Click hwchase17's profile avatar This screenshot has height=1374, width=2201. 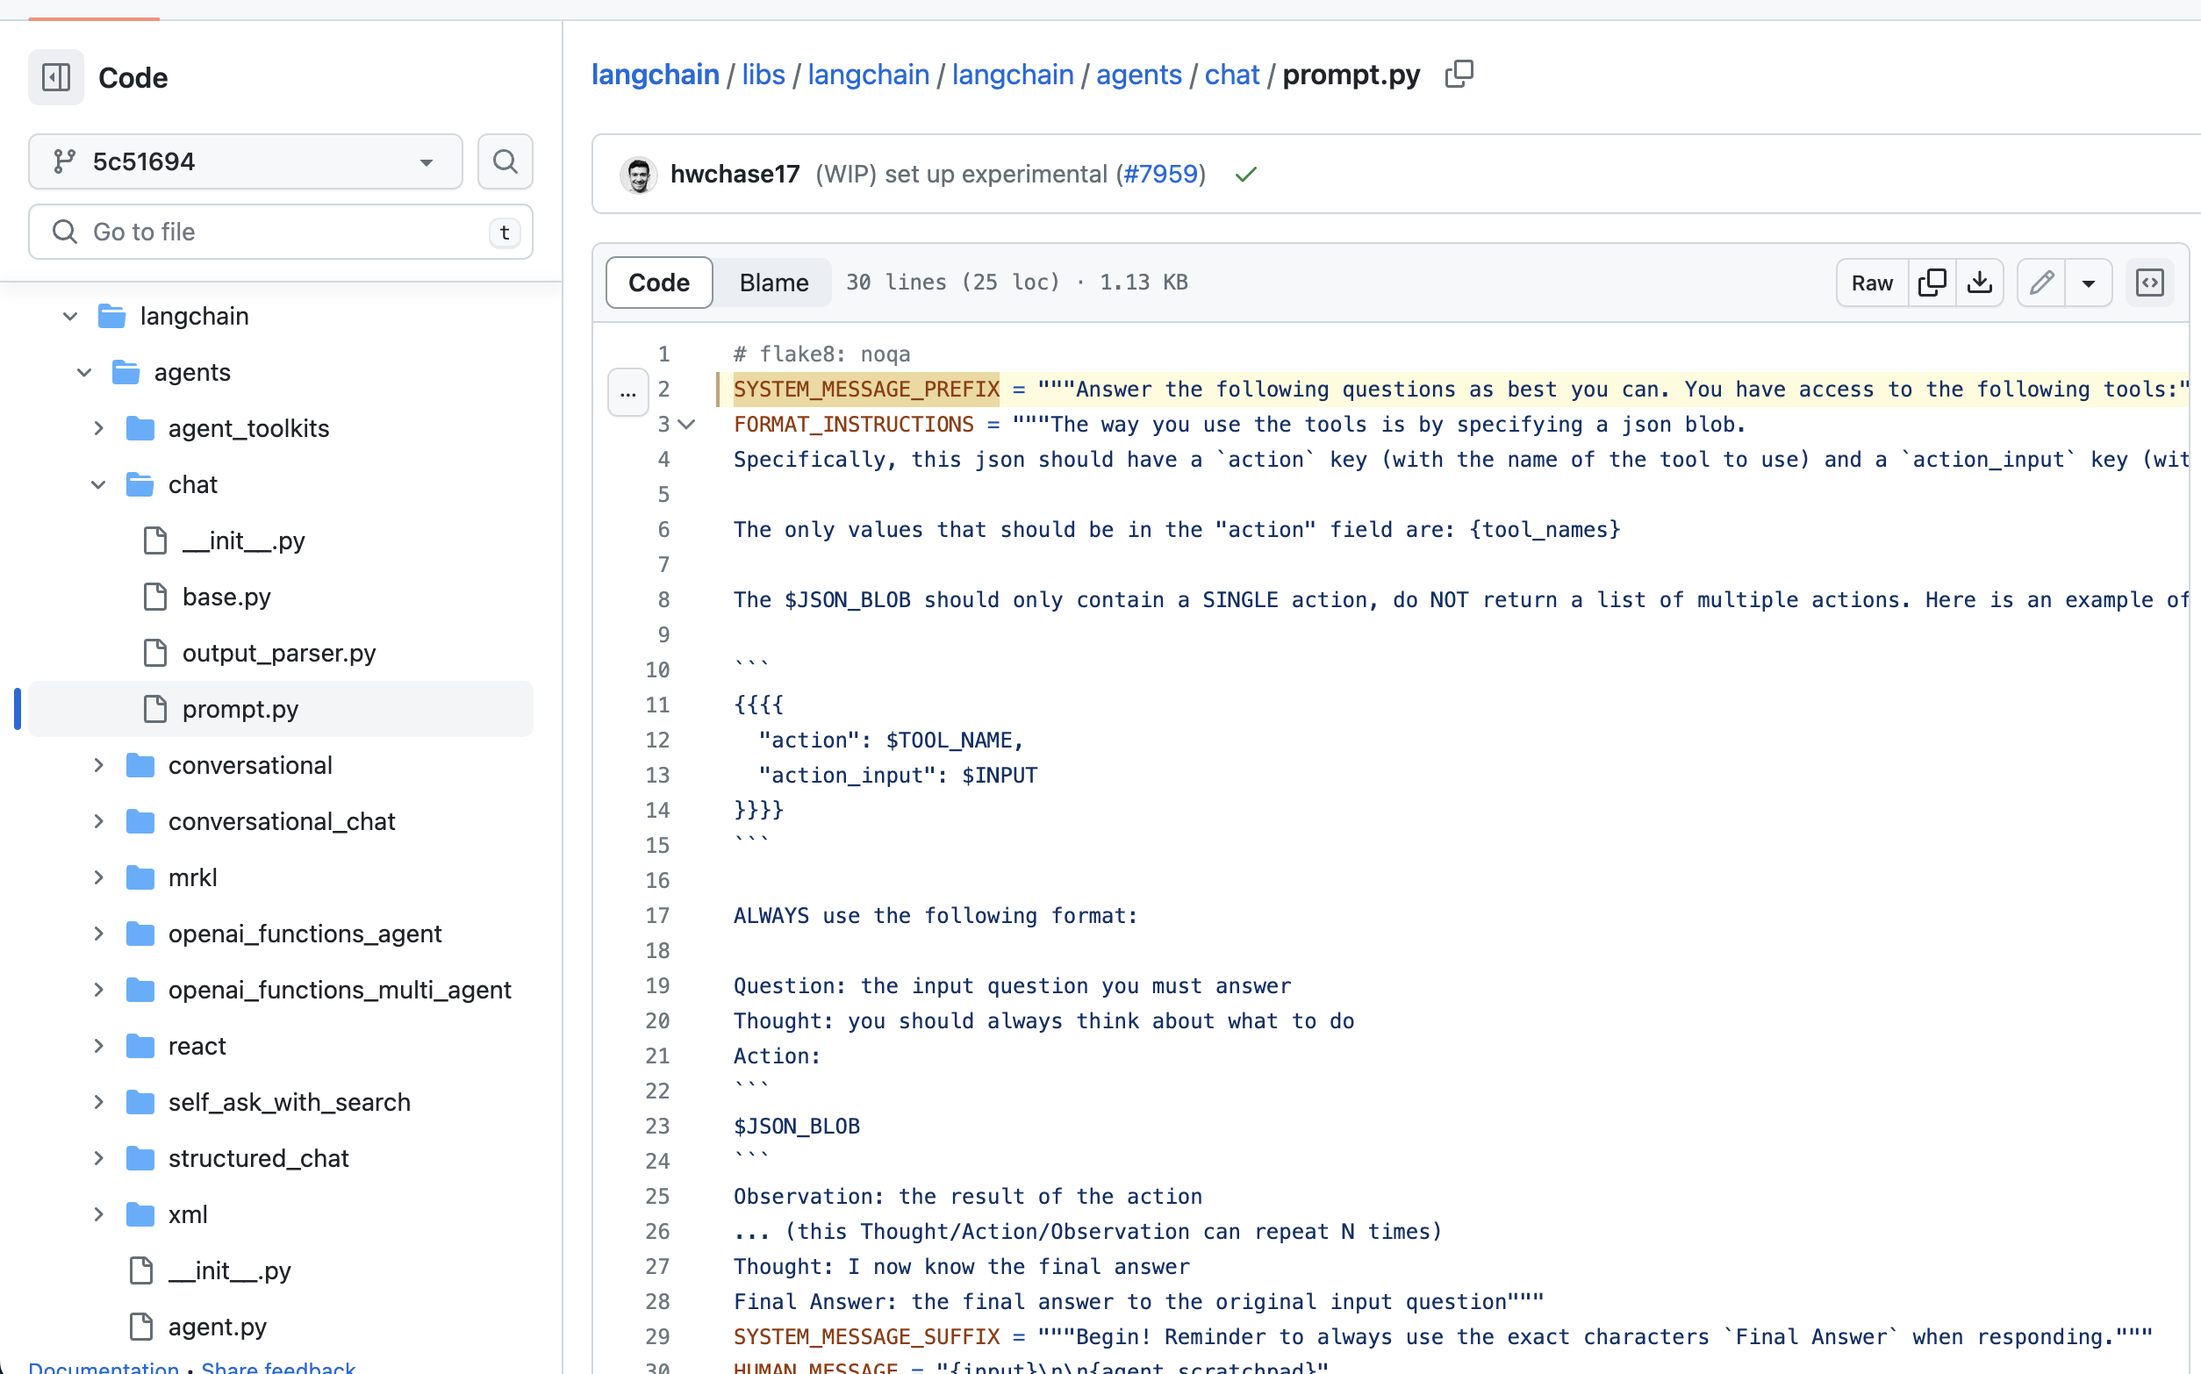639,175
